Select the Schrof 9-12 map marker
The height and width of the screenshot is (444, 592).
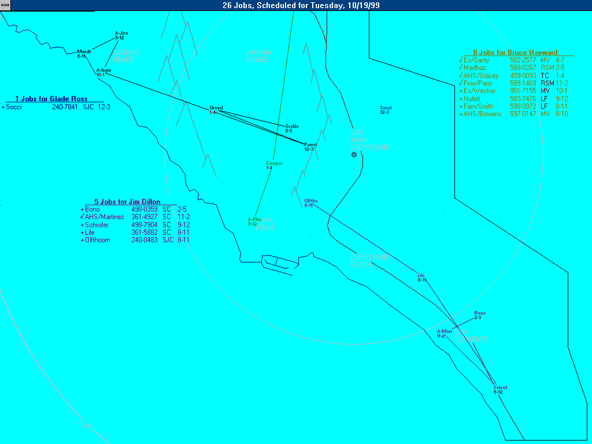click(x=499, y=389)
